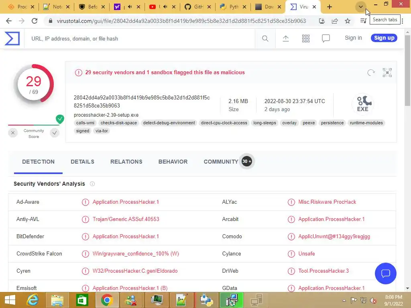Click the similar files graph icon

[x=387, y=73]
